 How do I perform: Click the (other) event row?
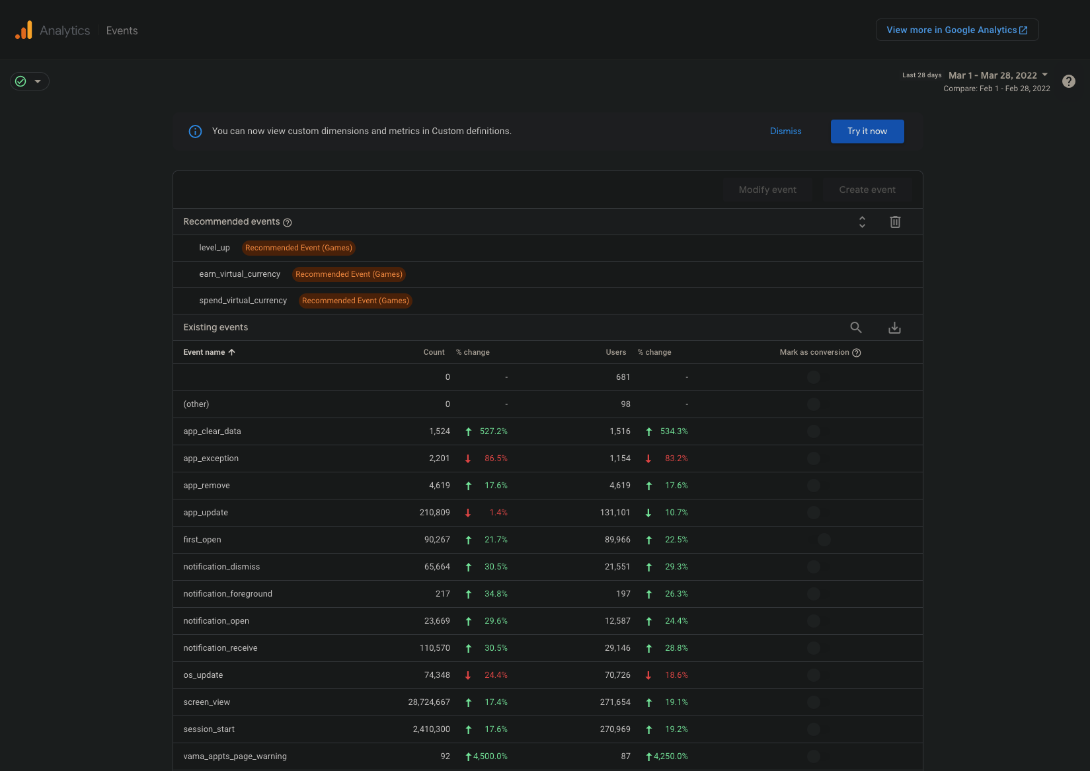pyautogui.click(x=548, y=404)
